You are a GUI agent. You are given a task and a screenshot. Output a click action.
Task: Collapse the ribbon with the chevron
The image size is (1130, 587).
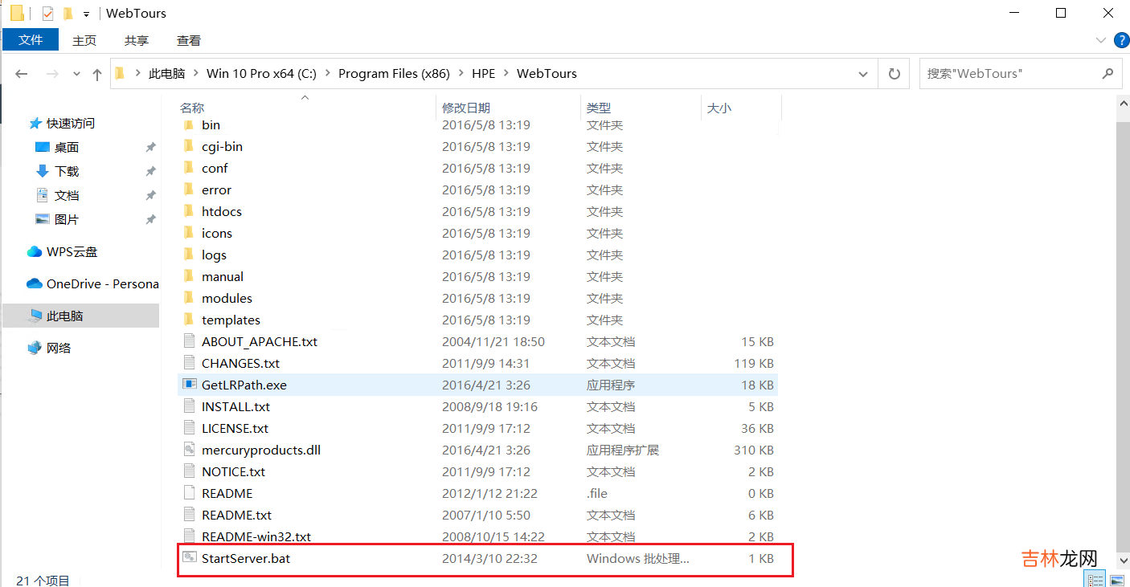(1101, 39)
